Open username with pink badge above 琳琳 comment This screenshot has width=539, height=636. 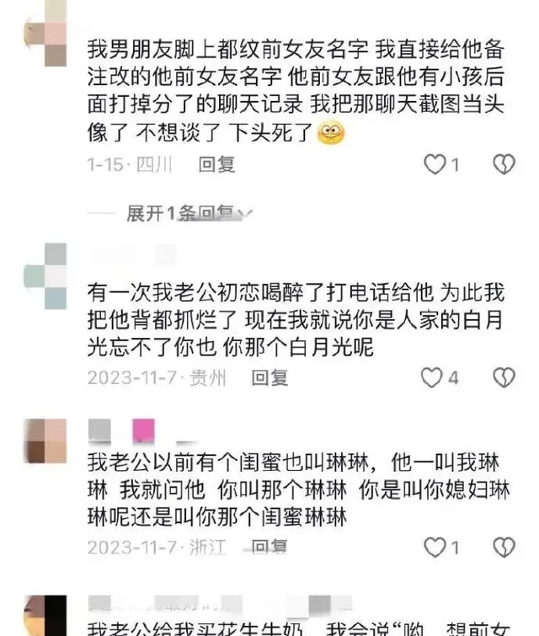click(x=143, y=431)
